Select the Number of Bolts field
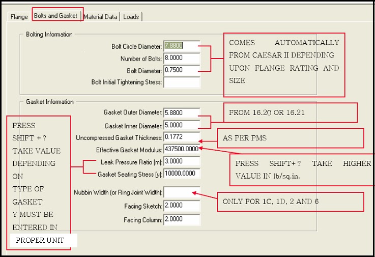The height and width of the screenshot is (257, 375). [x=182, y=58]
